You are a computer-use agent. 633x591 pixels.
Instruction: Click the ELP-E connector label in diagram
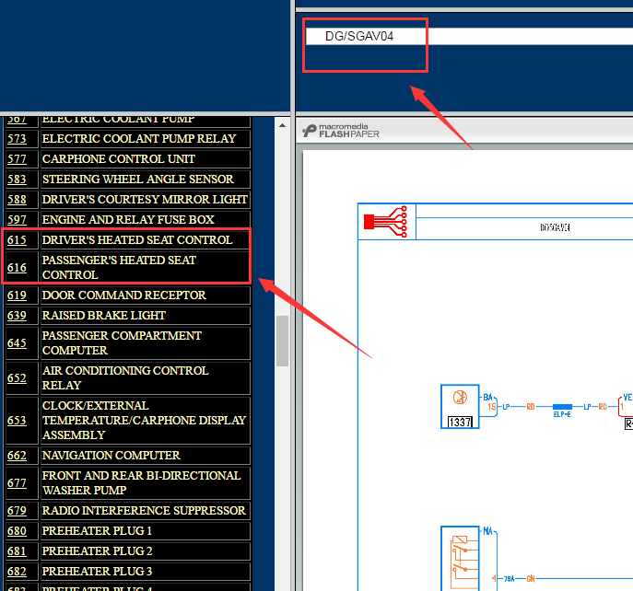pyautogui.click(x=562, y=414)
